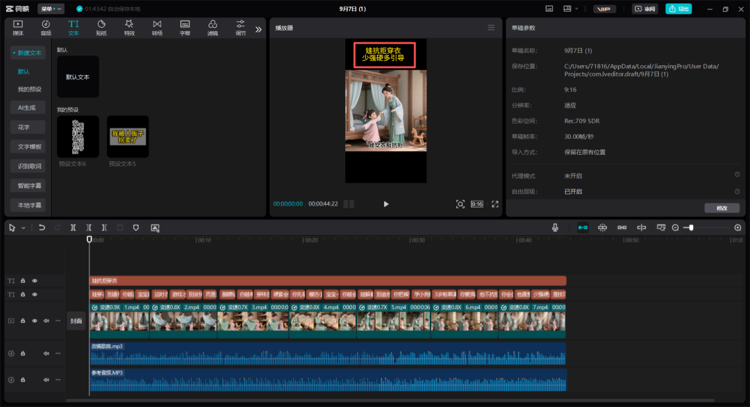Open the 贴纸 (Stickers) panel
This screenshot has width=750, height=407.
[x=101, y=27]
